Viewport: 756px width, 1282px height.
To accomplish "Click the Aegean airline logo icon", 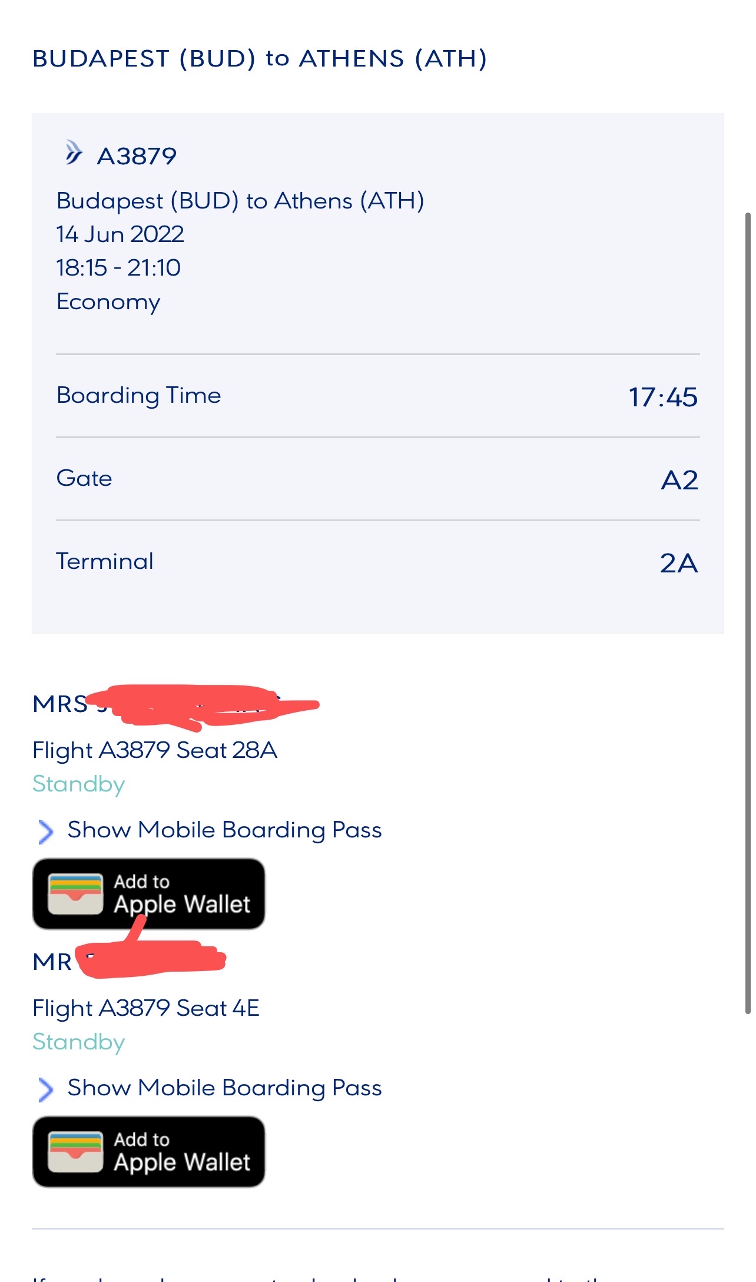I will [x=74, y=153].
